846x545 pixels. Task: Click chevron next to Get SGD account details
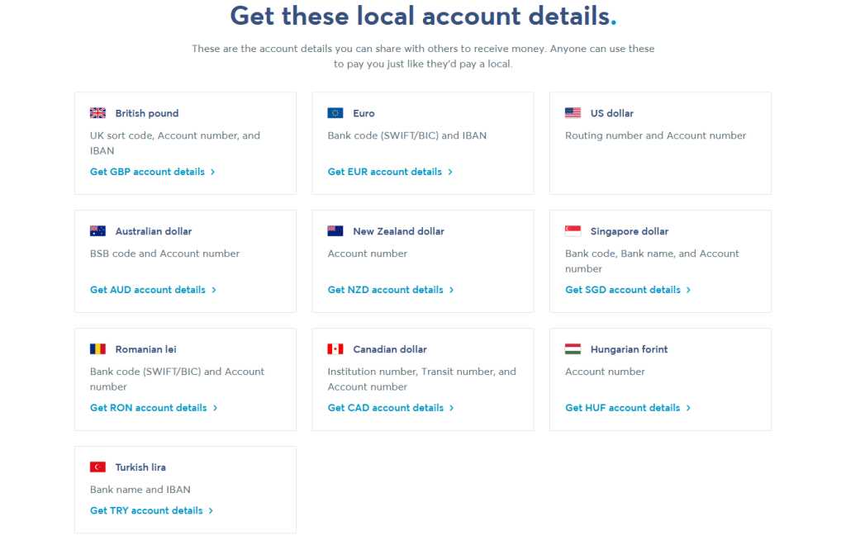tap(688, 290)
